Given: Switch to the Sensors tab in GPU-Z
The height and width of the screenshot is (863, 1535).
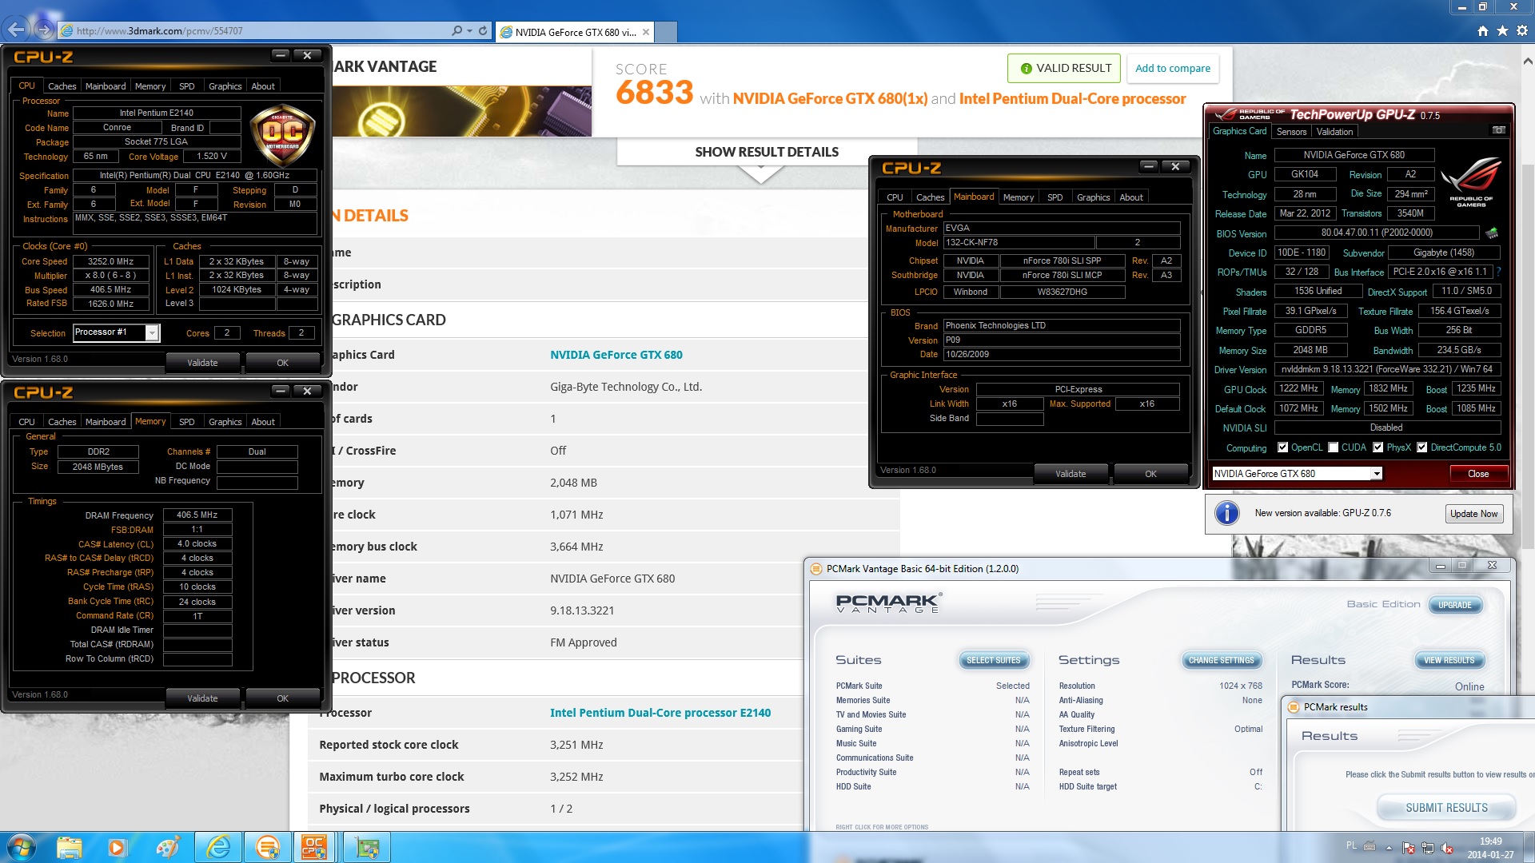Looking at the screenshot, I should click(x=1291, y=132).
